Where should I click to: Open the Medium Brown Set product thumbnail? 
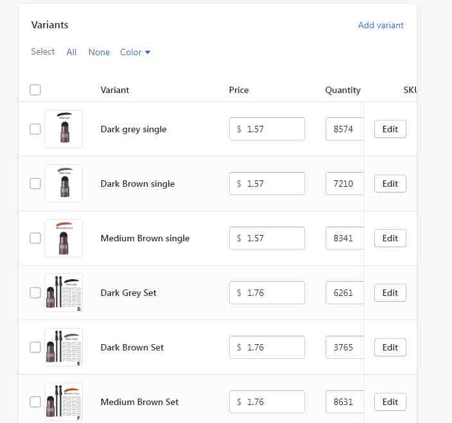[x=64, y=402]
